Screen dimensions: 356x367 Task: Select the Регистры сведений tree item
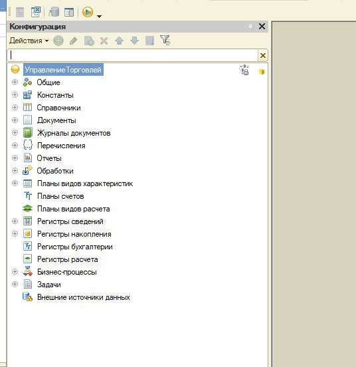[70, 221]
